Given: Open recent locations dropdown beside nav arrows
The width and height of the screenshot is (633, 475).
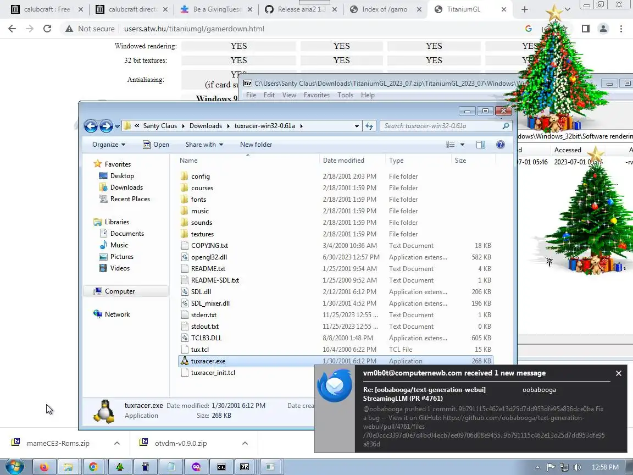Looking at the screenshot, I should 117,126.
